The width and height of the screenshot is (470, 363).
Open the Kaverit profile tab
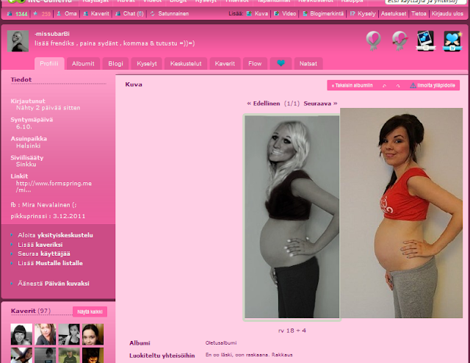(x=225, y=64)
